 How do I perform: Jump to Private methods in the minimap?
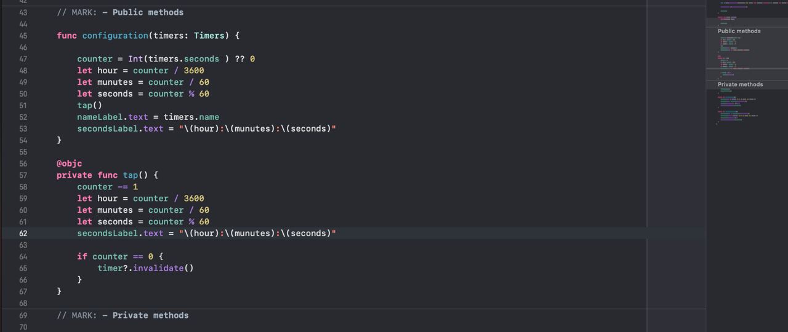tap(740, 84)
